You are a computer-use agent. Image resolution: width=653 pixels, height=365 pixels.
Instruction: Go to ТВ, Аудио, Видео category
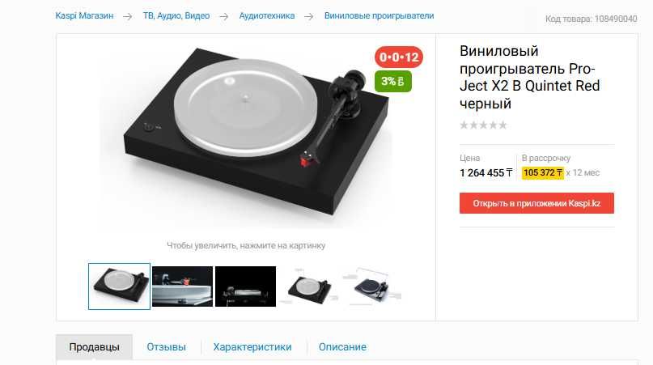[176, 16]
